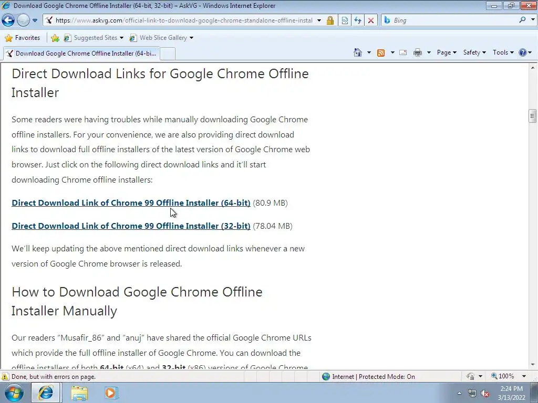Click the scrollbar up arrow

click(x=533, y=68)
